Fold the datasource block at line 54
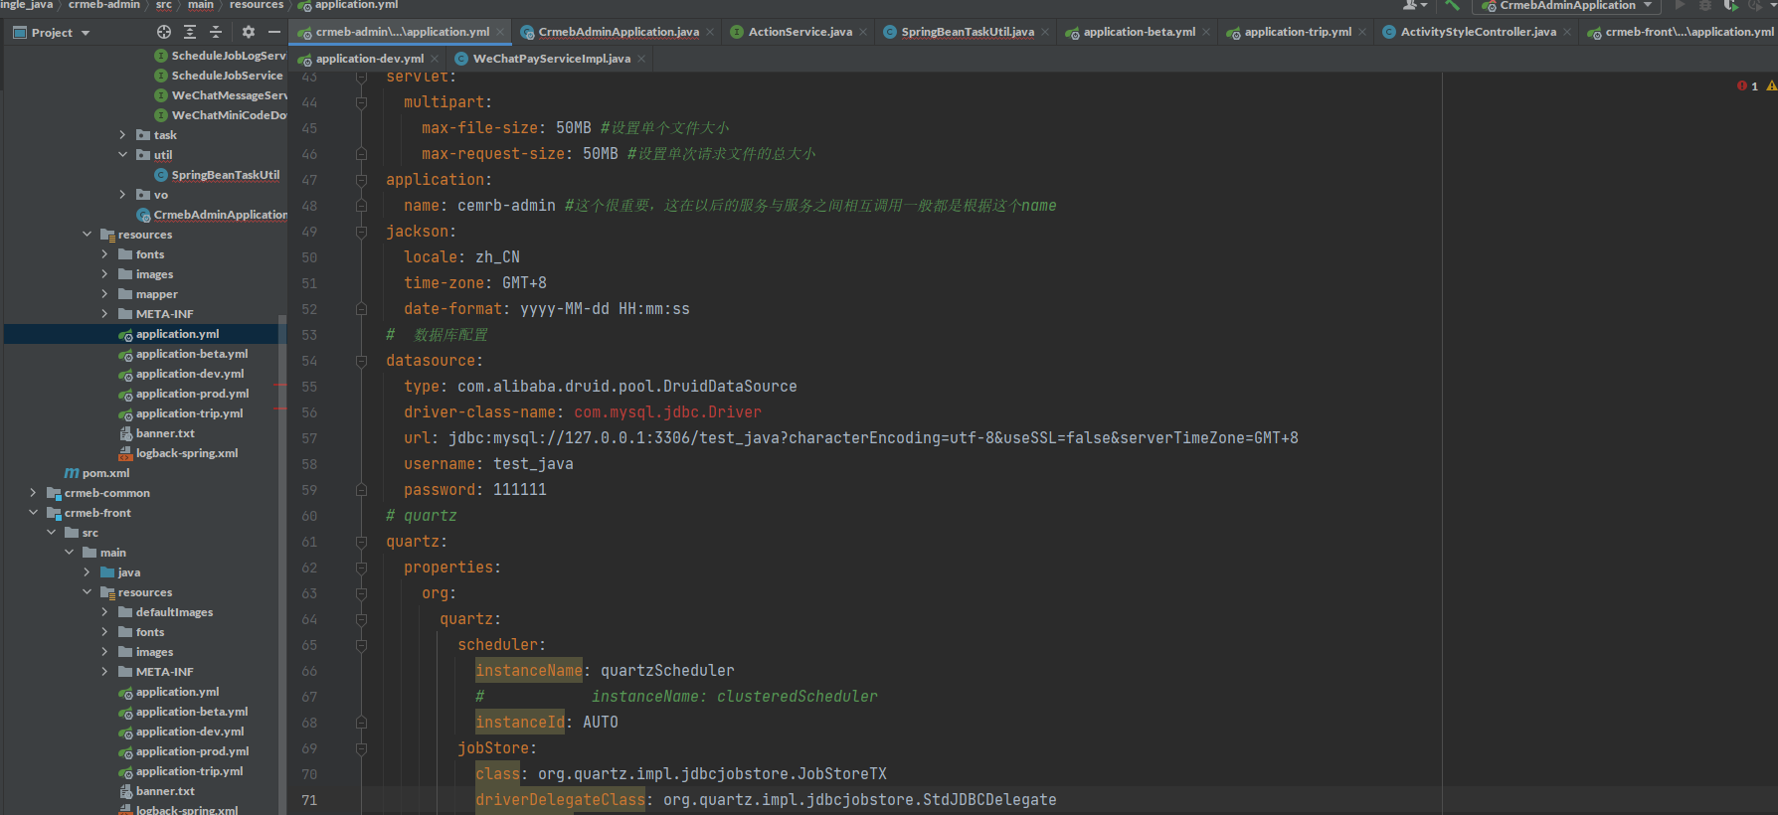The width and height of the screenshot is (1778, 815). coord(361,361)
